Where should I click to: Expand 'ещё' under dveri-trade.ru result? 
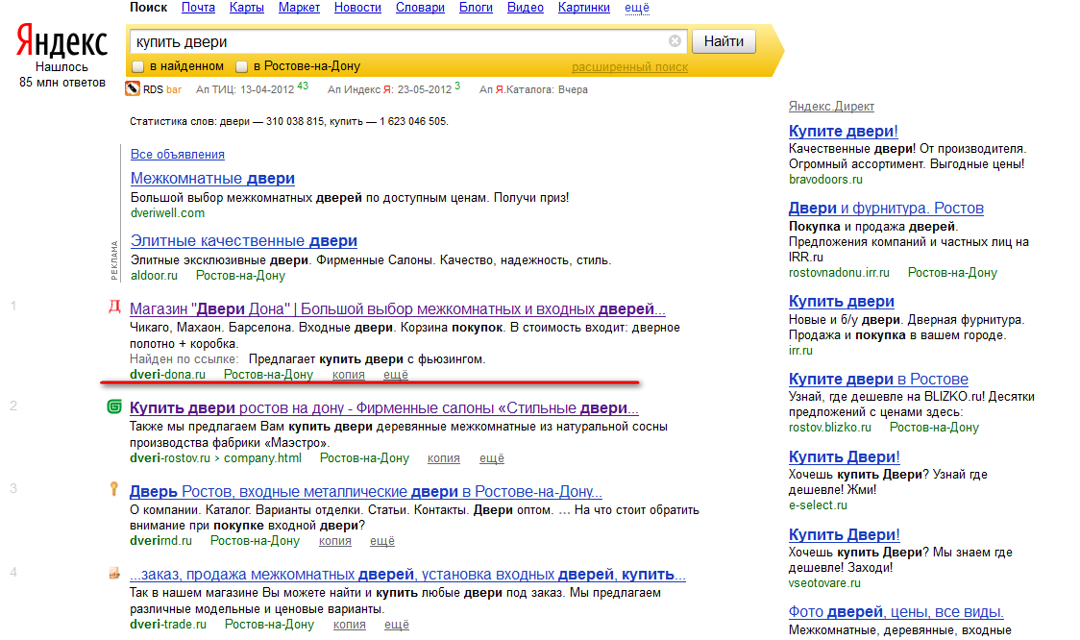397,625
